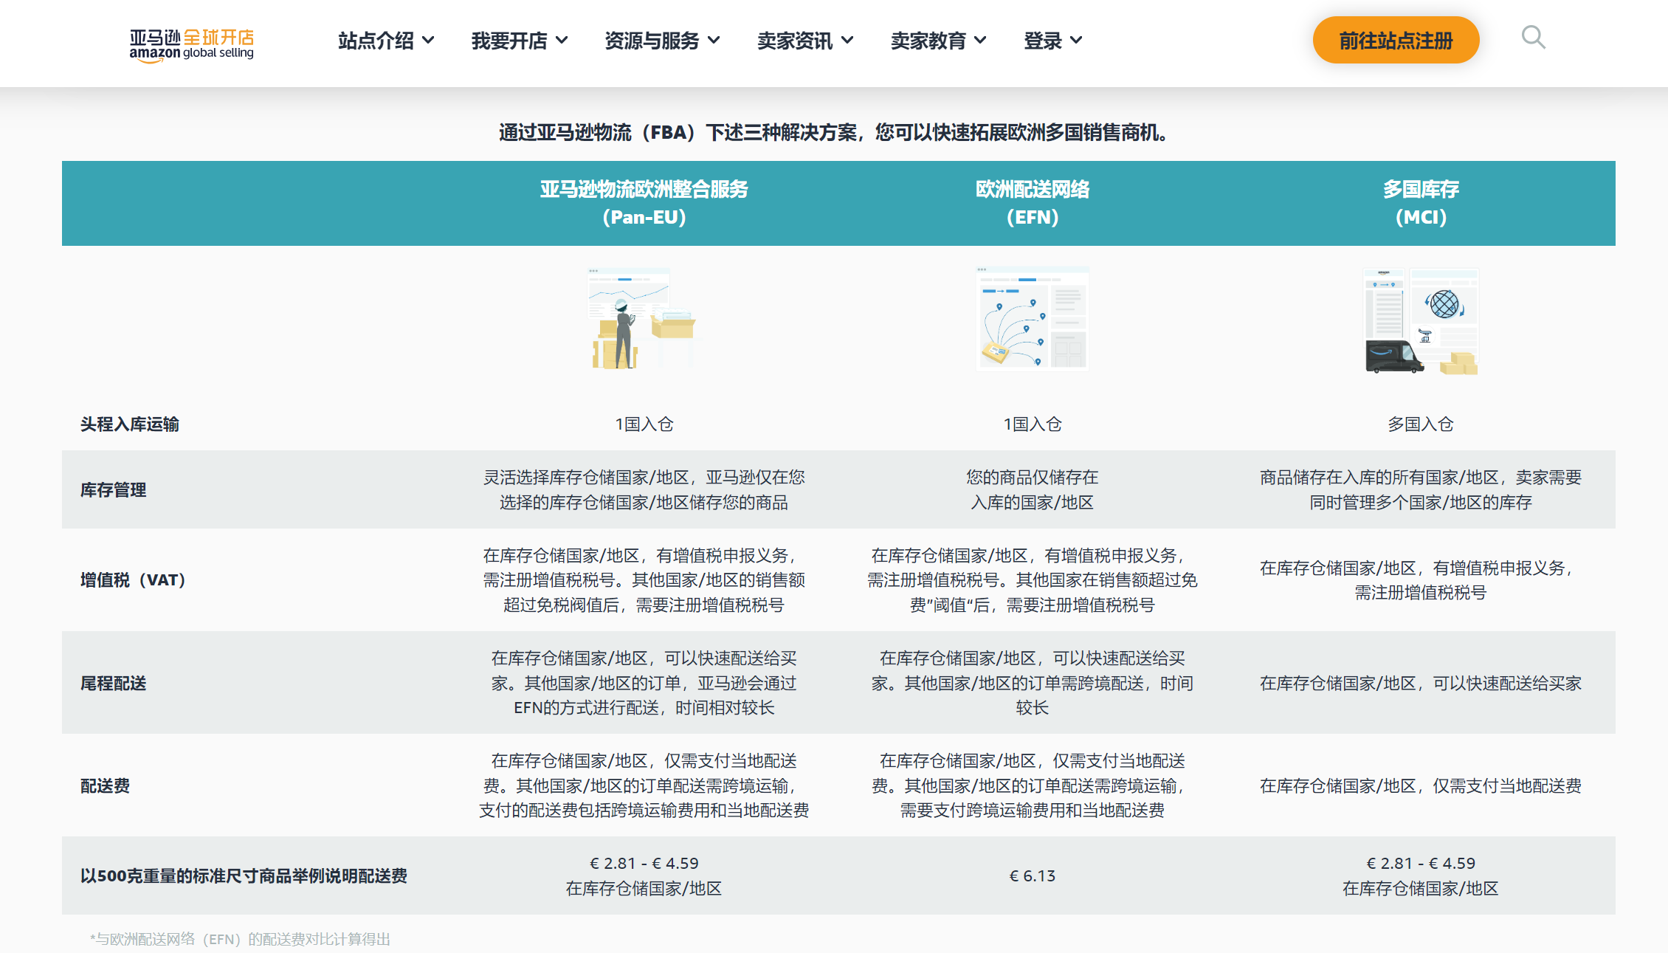Select the 头程入库运输 row label
1668x953 pixels.
130,424
